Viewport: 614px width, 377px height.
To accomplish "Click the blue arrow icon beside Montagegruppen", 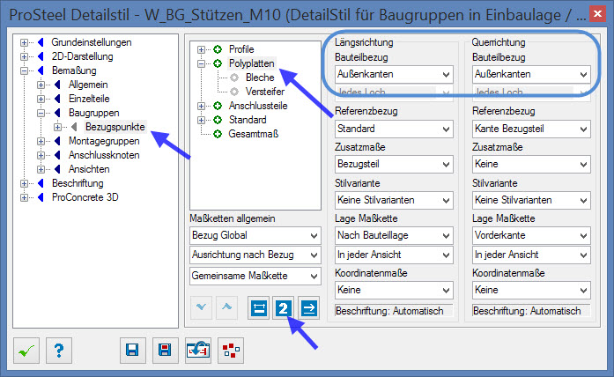I will 57,141.
